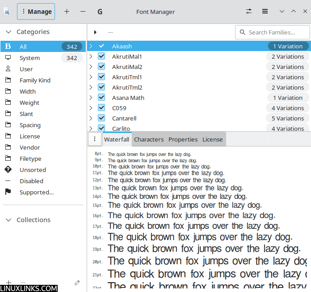Add fonts with the plus toolbar icon
Viewport: 311px width, 292px height.
[67, 12]
